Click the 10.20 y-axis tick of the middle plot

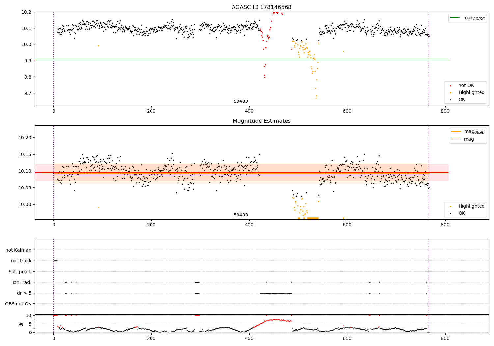pos(25,138)
